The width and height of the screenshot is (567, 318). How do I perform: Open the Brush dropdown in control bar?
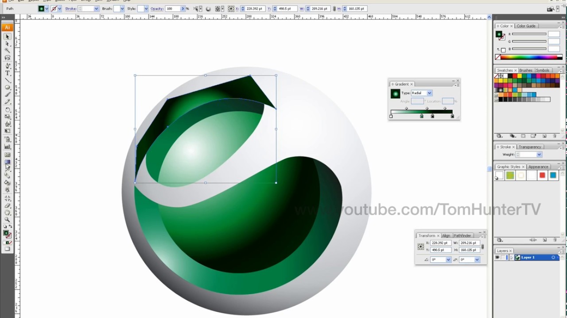[x=122, y=9]
